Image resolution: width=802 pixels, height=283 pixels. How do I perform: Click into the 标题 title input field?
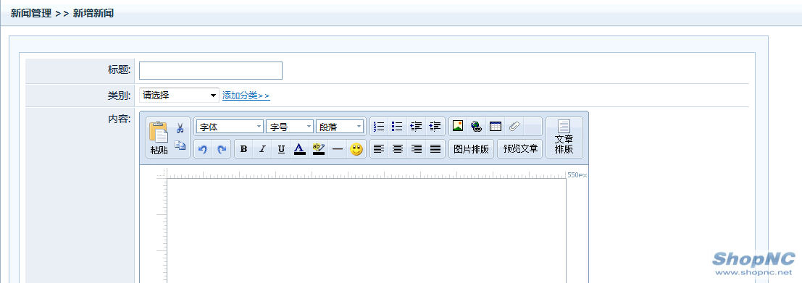pos(211,70)
